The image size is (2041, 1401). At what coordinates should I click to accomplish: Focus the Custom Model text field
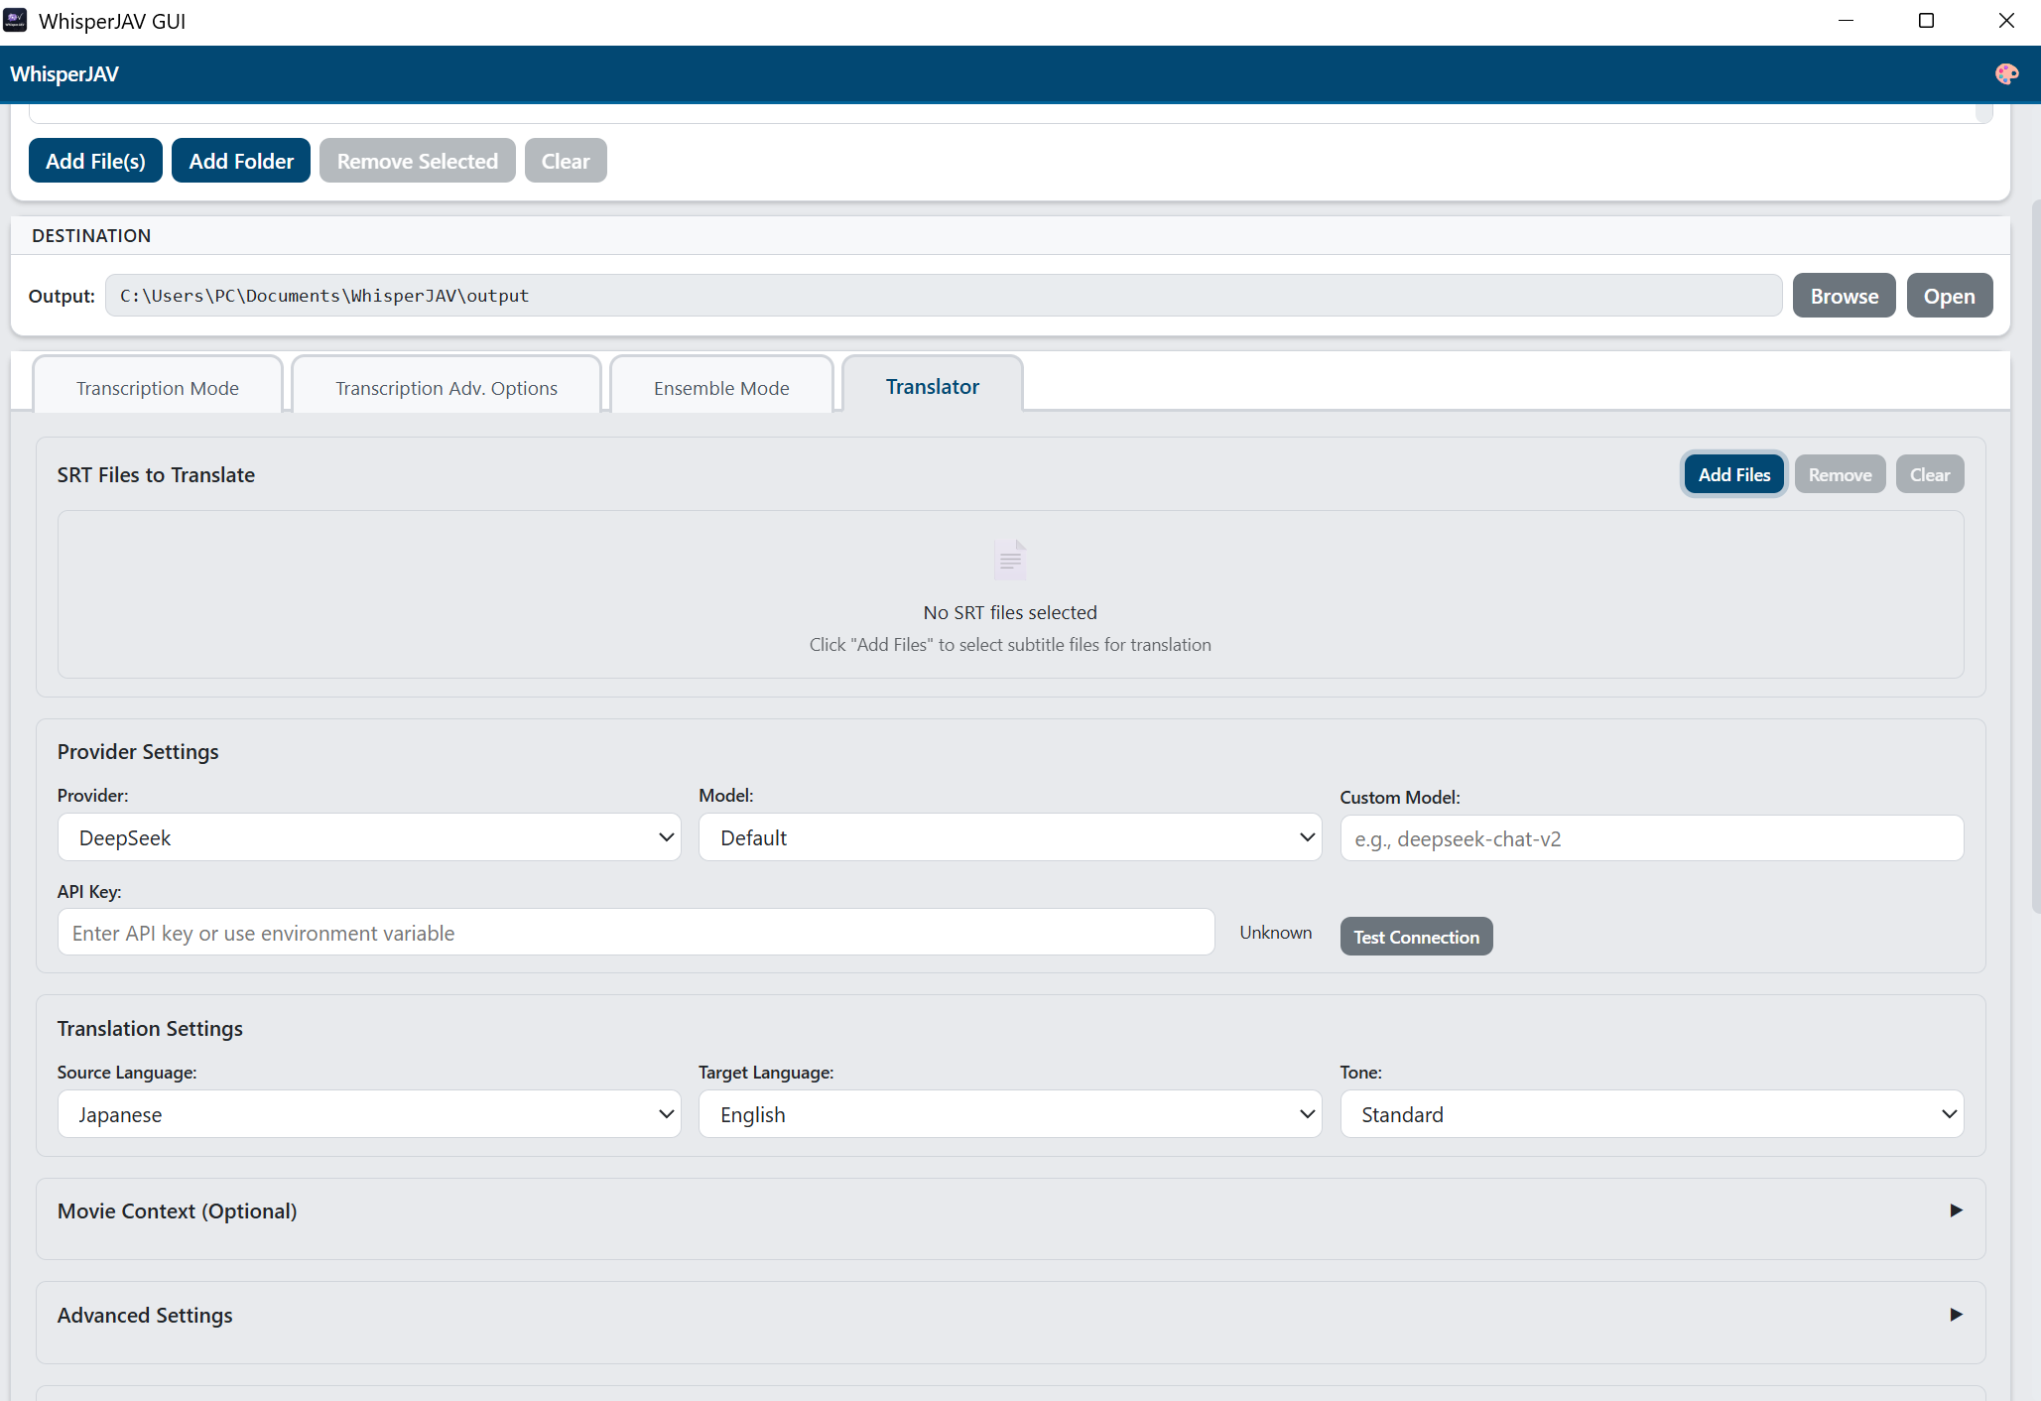pyautogui.click(x=1651, y=839)
